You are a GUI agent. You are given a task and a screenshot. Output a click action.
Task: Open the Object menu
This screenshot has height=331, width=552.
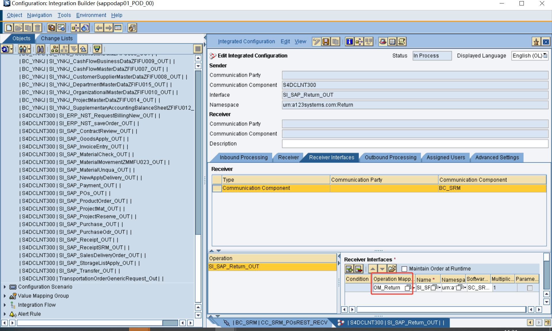click(14, 15)
